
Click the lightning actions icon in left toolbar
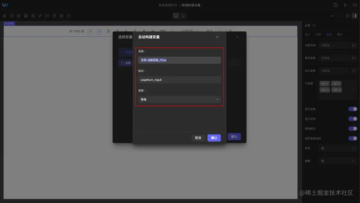(40, 15)
